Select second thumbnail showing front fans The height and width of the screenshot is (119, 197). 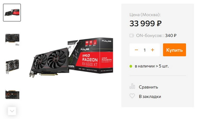[12, 40]
